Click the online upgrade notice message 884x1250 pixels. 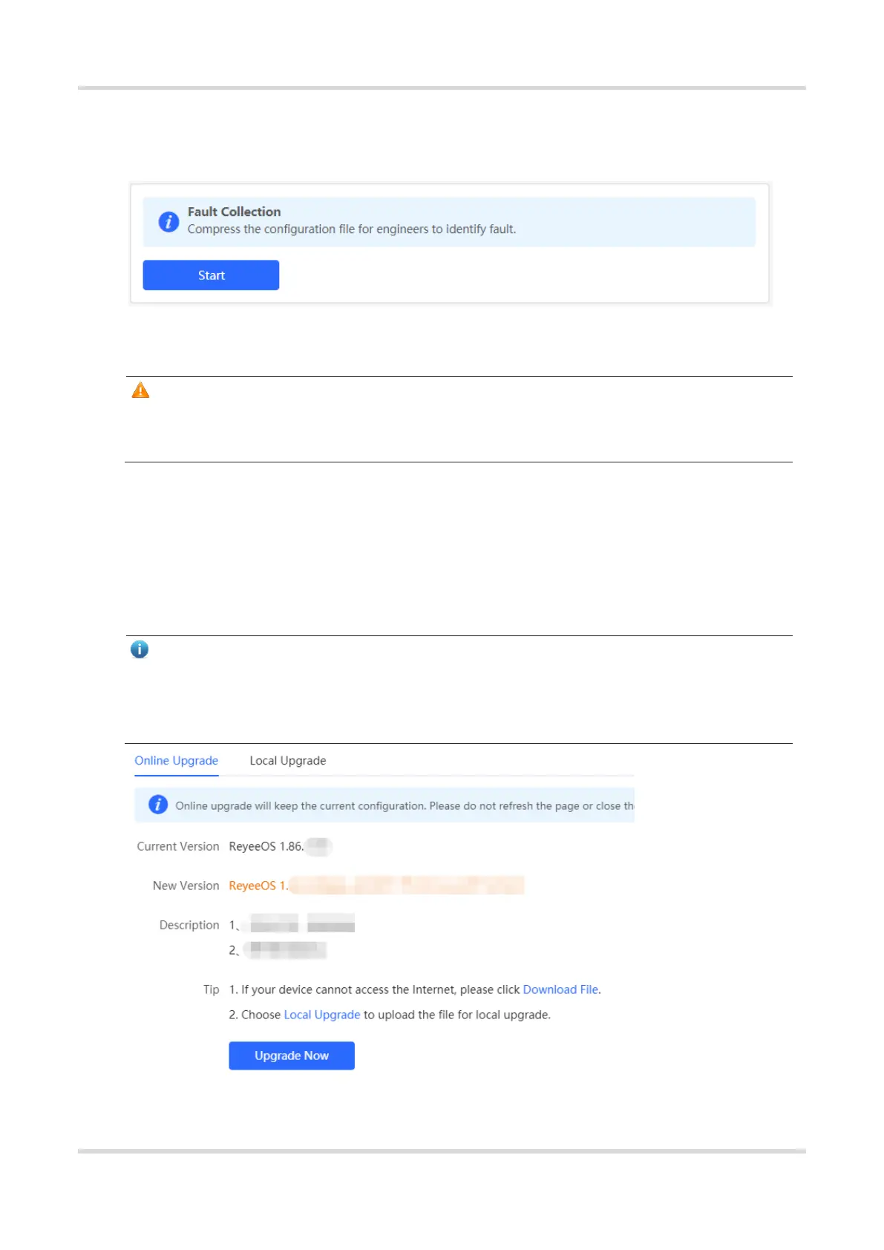tap(405, 805)
